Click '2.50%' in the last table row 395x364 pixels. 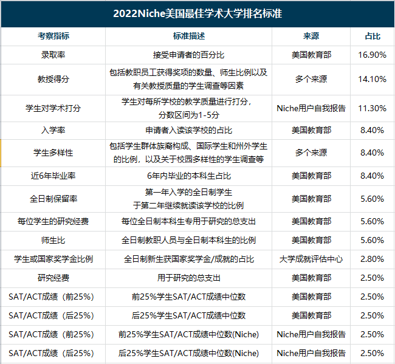[373, 354]
